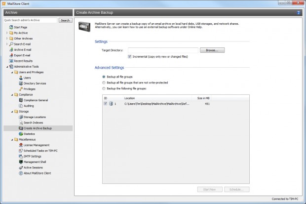Image resolution: width=306 pixels, height=204 pixels.
Task: Click the Search E-mail magnifier icon
Action: [x=11, y=44]
